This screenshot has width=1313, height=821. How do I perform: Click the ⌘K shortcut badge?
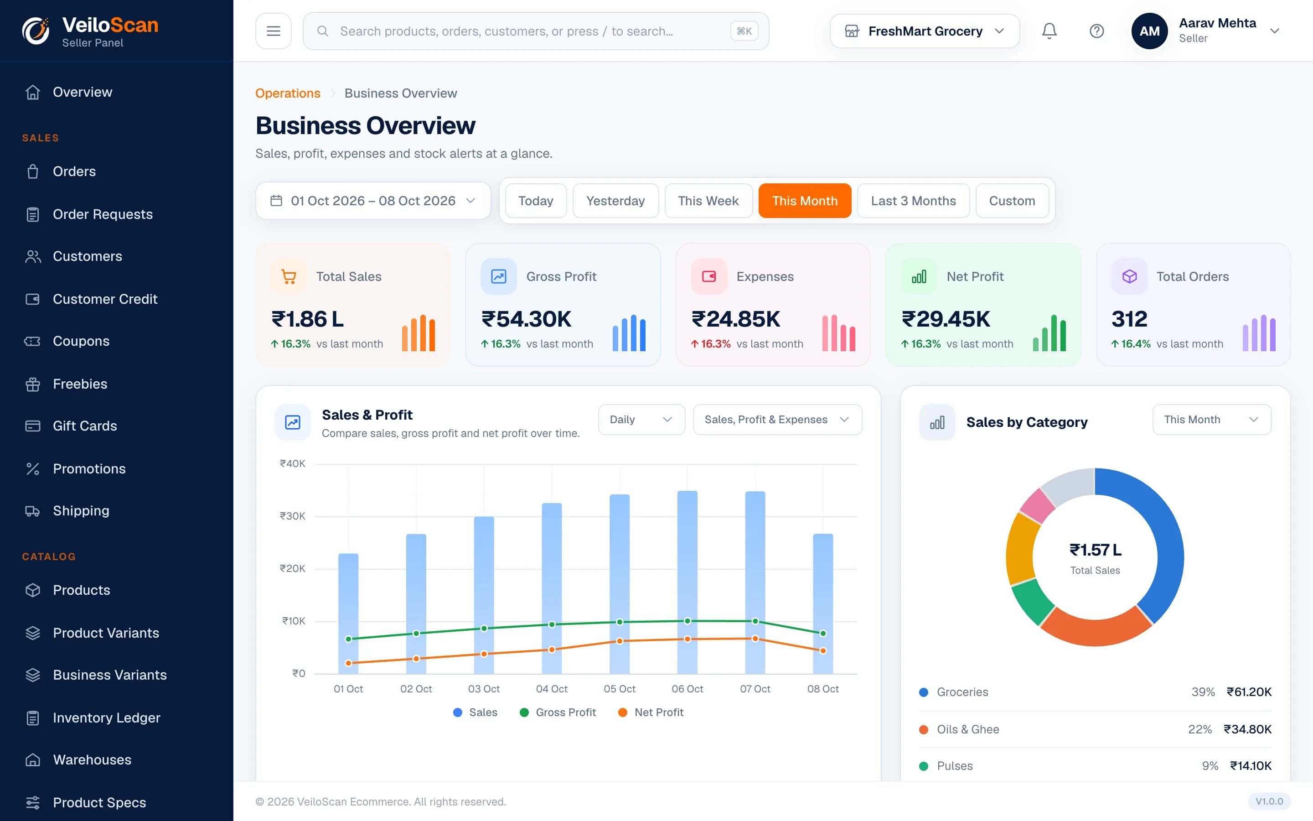(x=744, y=31)
